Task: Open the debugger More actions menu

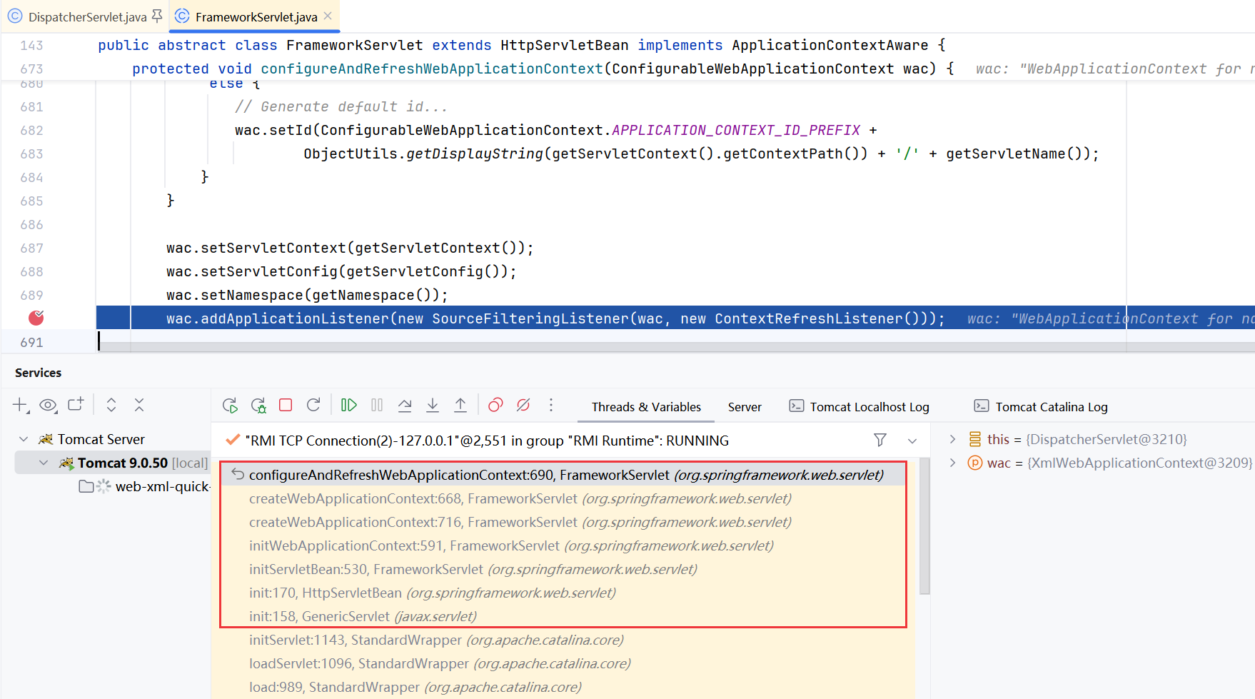Action: coord(551,405)
